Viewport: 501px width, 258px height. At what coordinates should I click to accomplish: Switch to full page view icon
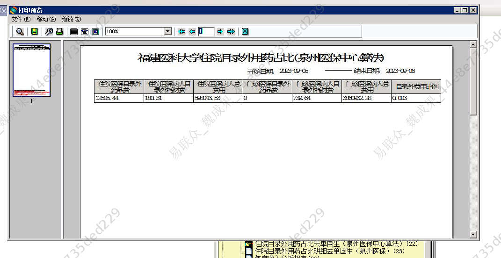pos(74,31)
